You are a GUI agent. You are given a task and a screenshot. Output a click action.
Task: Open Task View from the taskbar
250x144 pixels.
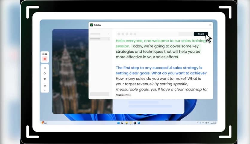122,123
